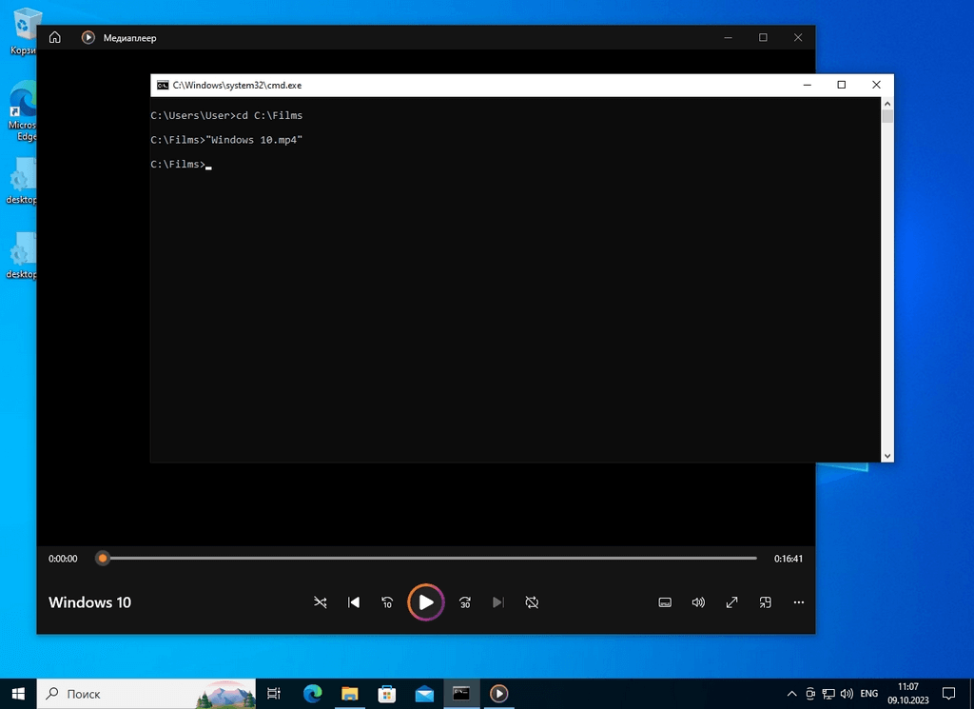
Task: Skip forward 30 seconds
Action: point(464,602)
